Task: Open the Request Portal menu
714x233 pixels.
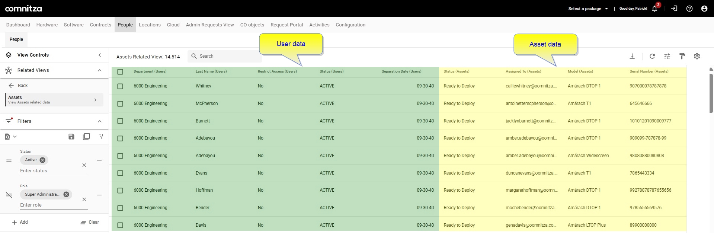Action: tap(286, 25)
